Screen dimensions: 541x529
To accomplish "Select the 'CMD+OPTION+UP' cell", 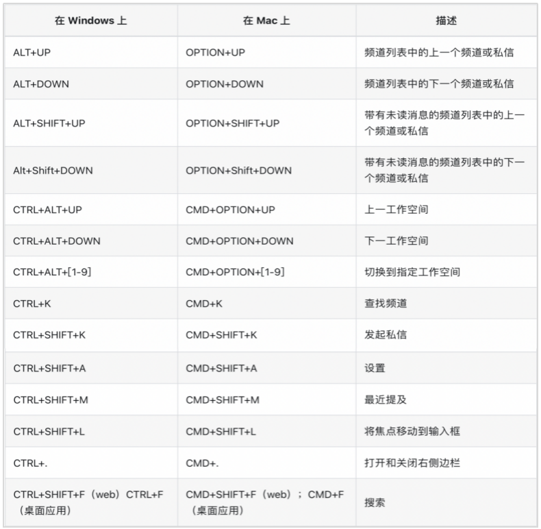I will (266, 210).
